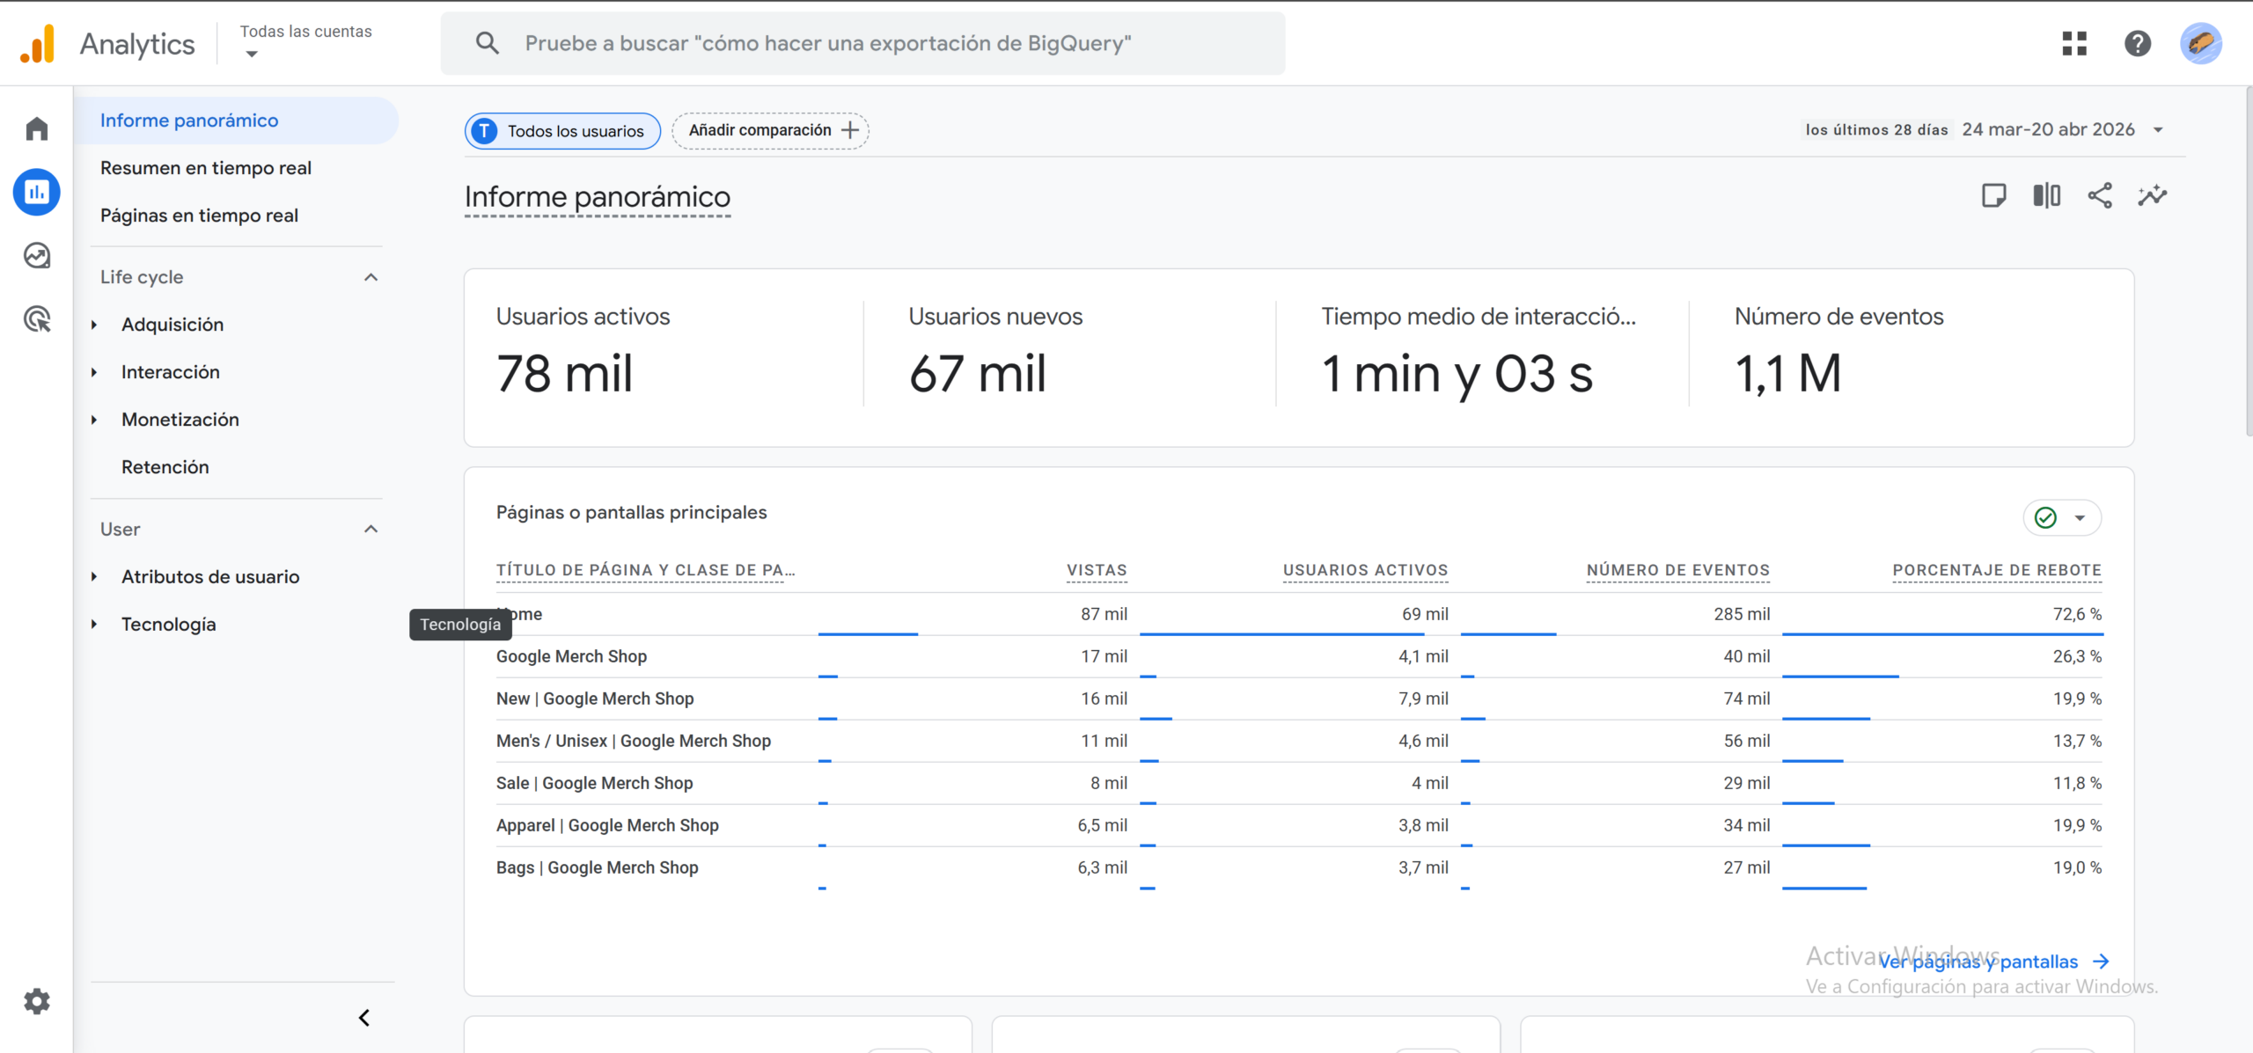Select Men's / Unisex | Google Merch Shop row

(1299, 741)
